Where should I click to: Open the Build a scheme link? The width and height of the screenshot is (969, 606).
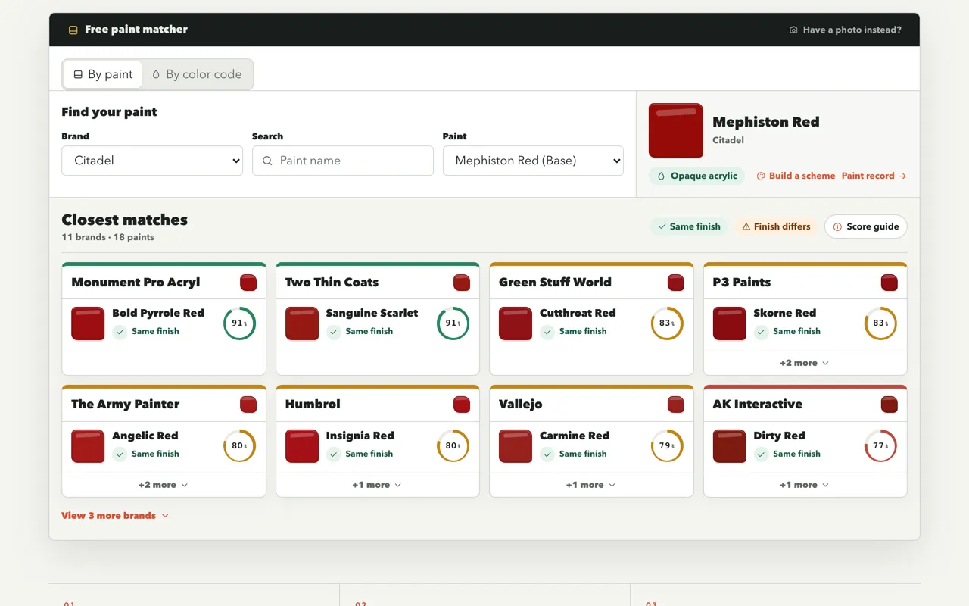pyautogui.click(x=796, y=176)
